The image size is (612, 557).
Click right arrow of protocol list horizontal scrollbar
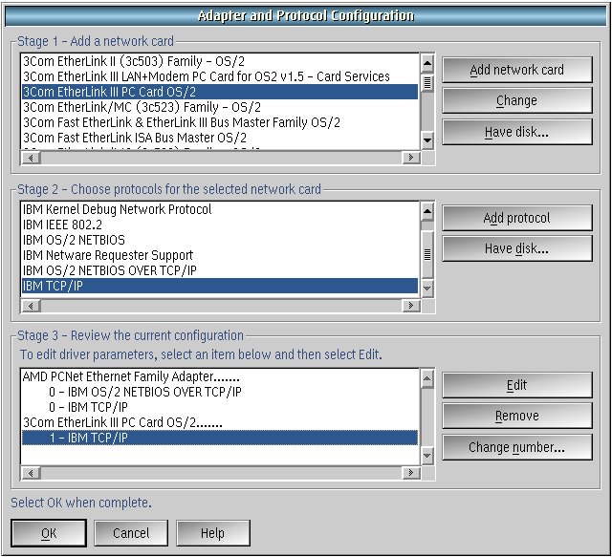410,306
